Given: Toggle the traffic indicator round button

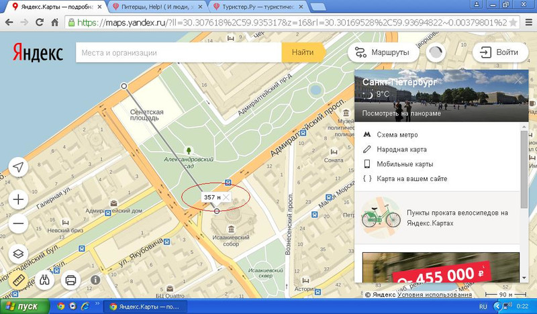Looking at the screenshot, I should (436, 52).
